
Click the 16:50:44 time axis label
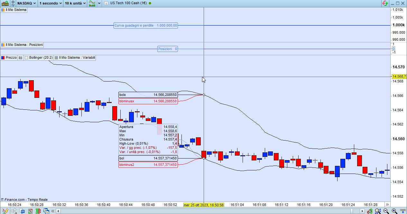pyautogui.click(x=126, y=204)
